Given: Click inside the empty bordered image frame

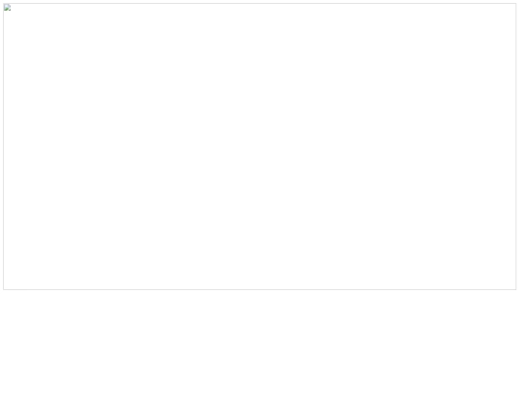Looking at the screenshot, I should point(260,147).
